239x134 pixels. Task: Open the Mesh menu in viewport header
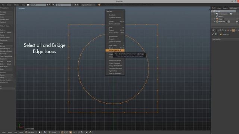coord(21,133)
